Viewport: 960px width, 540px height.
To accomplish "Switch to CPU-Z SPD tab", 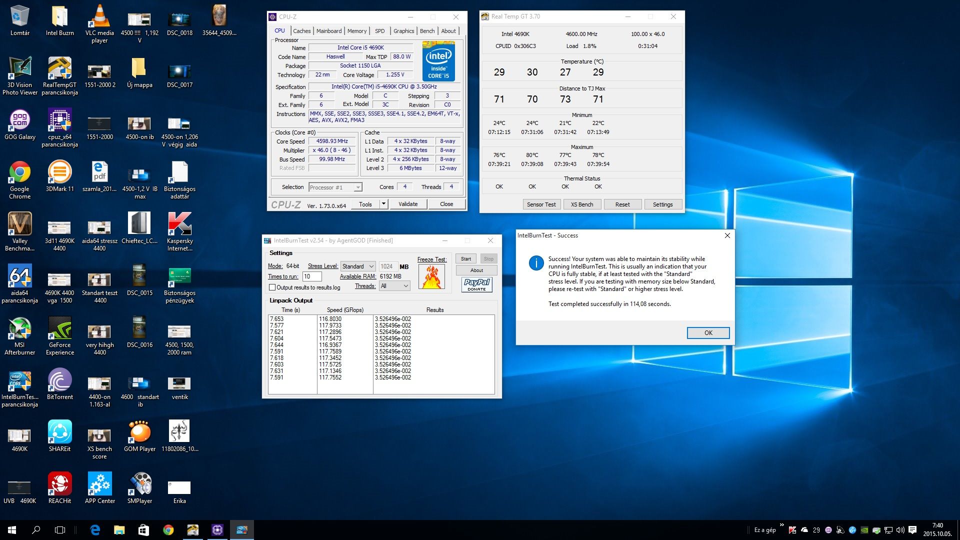I will [x=380, y=31].
